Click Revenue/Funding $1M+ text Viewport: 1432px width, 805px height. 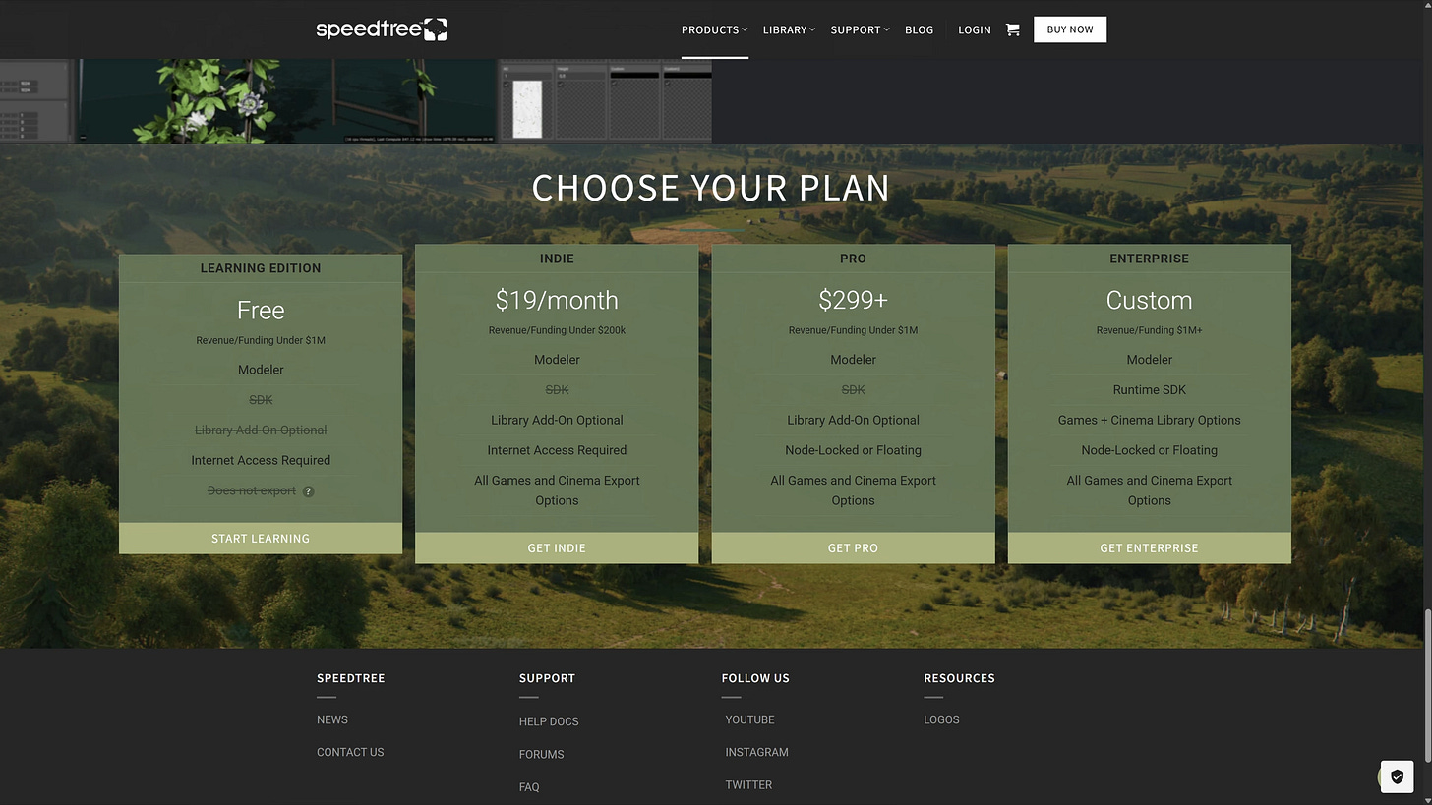point(1149,330)
